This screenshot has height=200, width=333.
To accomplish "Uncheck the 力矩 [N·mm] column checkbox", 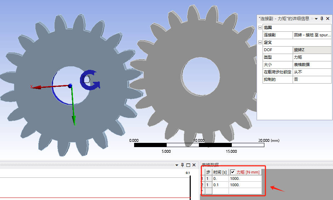I will tap(232, 172).
